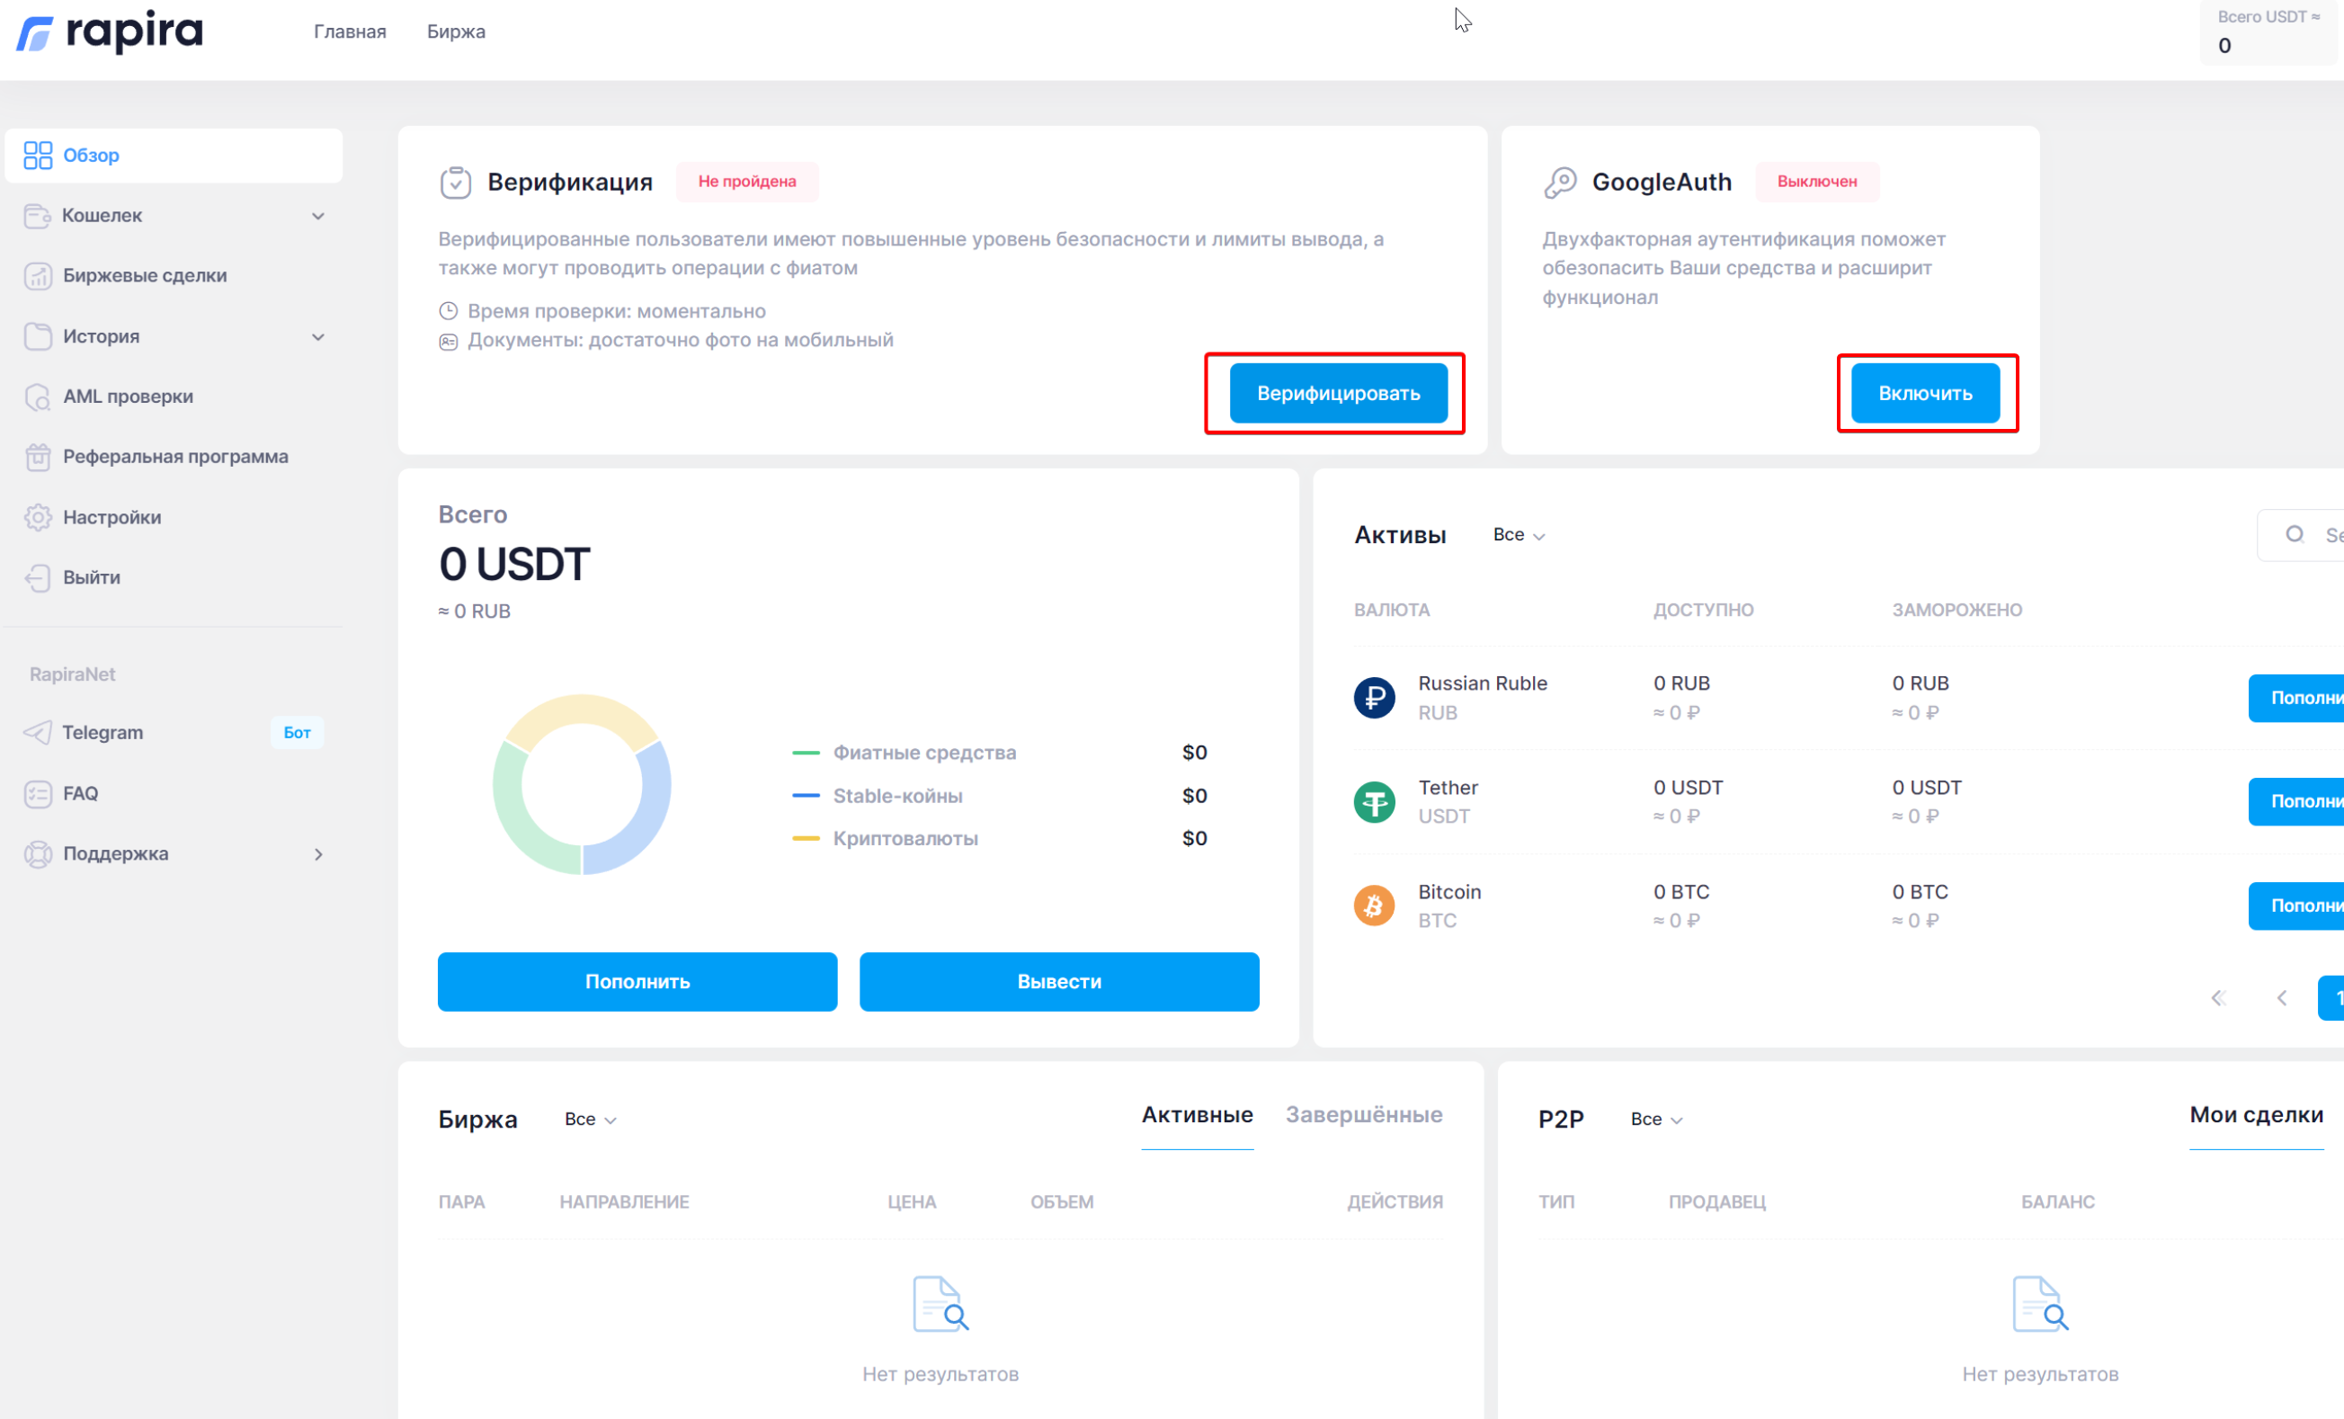Screen dimensions: 2344x1419
Task: Click the rapira logo icon
Action: [35, 33]
